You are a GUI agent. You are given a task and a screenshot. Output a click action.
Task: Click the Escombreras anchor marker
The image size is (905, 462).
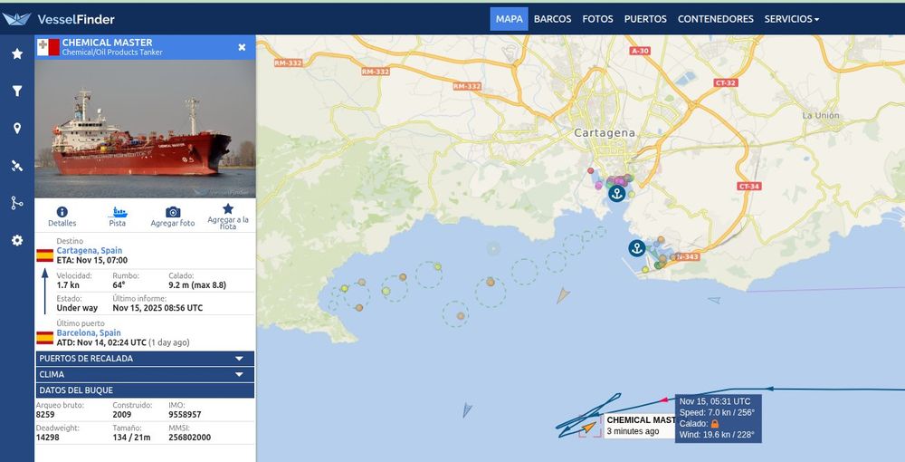pyautogui.click(x=636, y=248)
